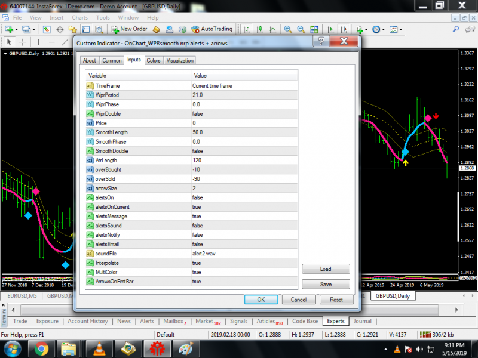
Task: Click the zoom in magnifier icon
Action: [288, 29]
